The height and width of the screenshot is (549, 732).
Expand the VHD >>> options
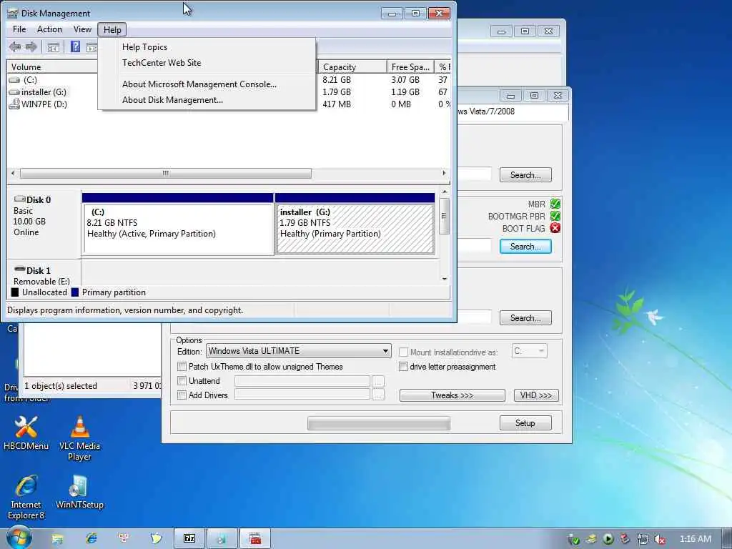pos(536,395)
